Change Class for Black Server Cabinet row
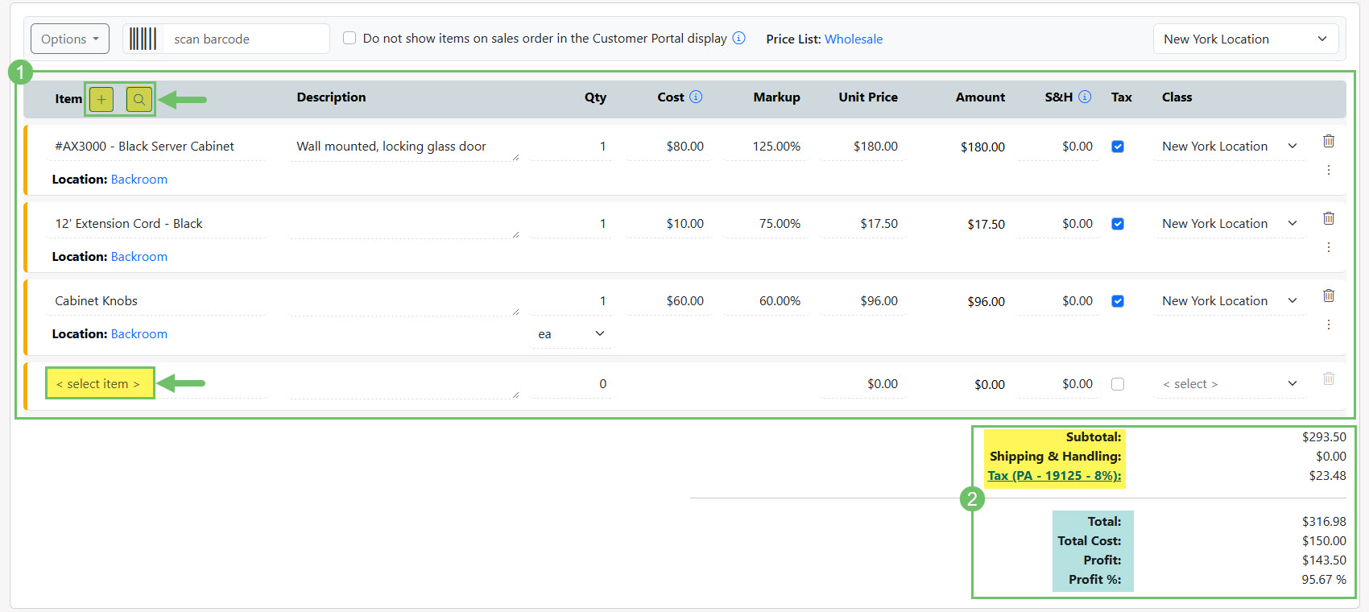 point(1230,147)
